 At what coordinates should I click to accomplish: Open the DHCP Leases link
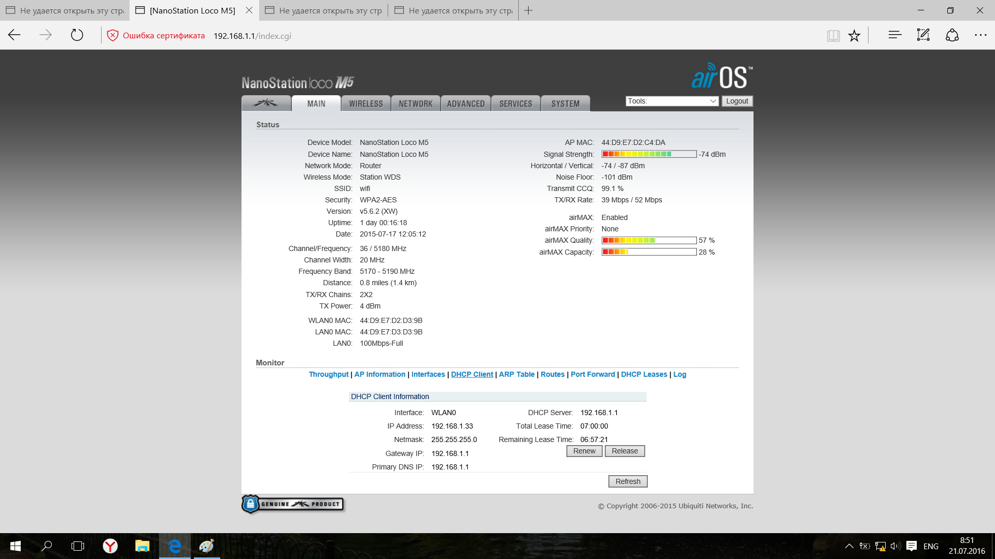[x=644, y=374]
